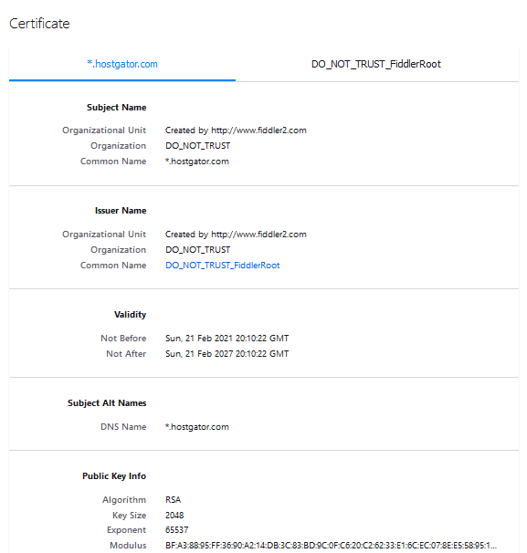Click the Public Key Info heading
This screenshot has width=527, height=553.
pos(114,476)
